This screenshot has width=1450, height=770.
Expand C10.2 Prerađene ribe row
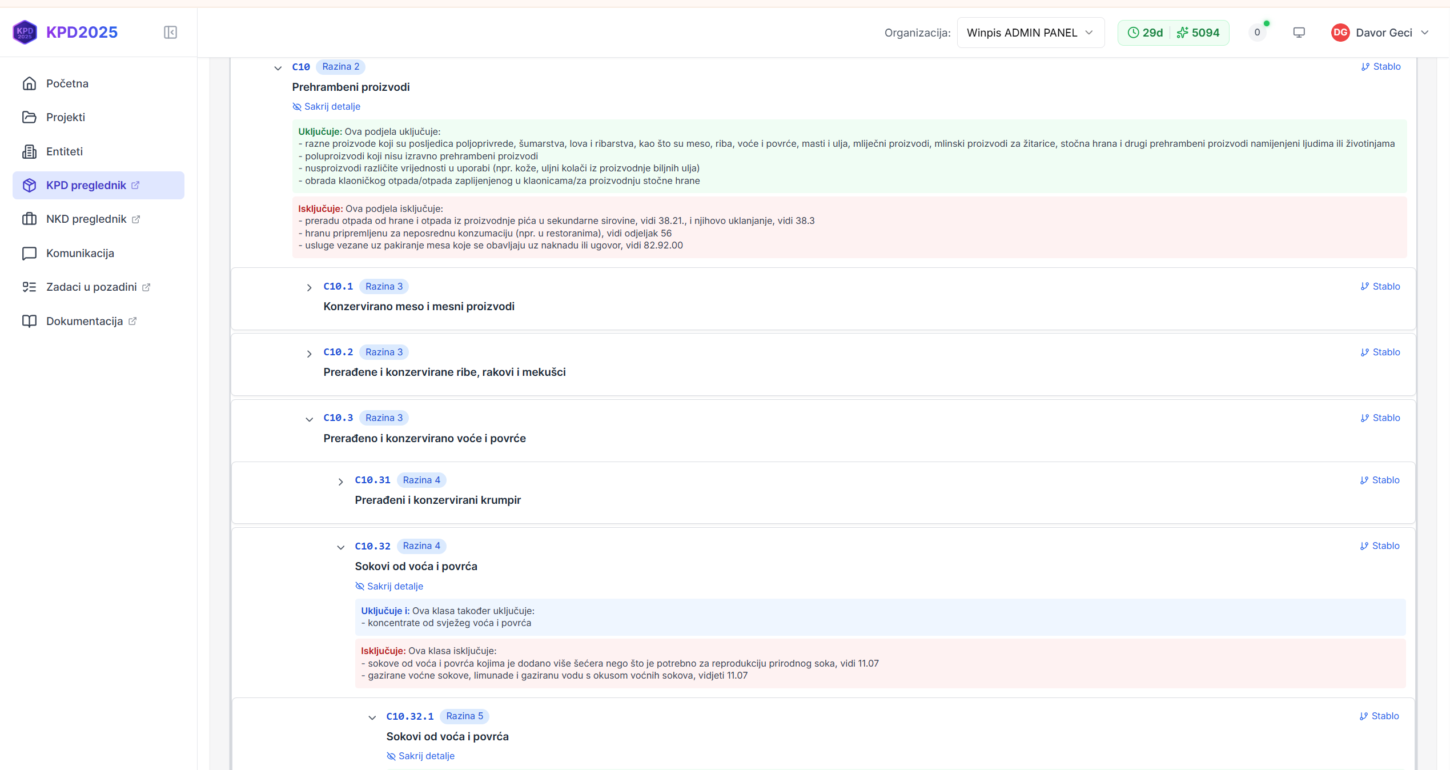pos(309,354)
